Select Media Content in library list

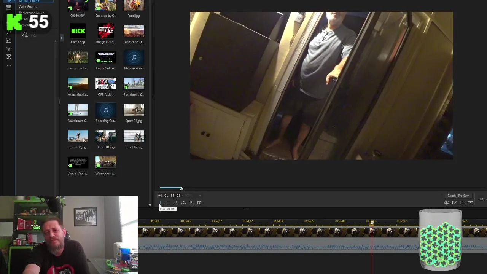(x=29, y=1)
